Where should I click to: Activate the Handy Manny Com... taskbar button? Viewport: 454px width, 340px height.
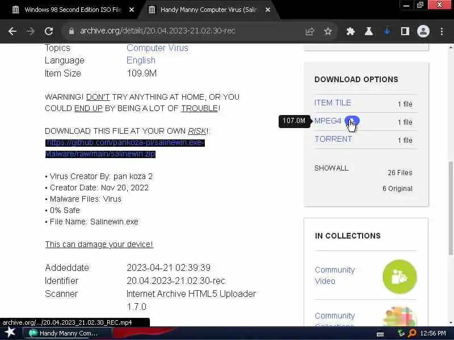click(x=67, y=333)
